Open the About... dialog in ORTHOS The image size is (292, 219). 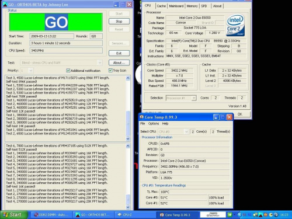[119, 62]
